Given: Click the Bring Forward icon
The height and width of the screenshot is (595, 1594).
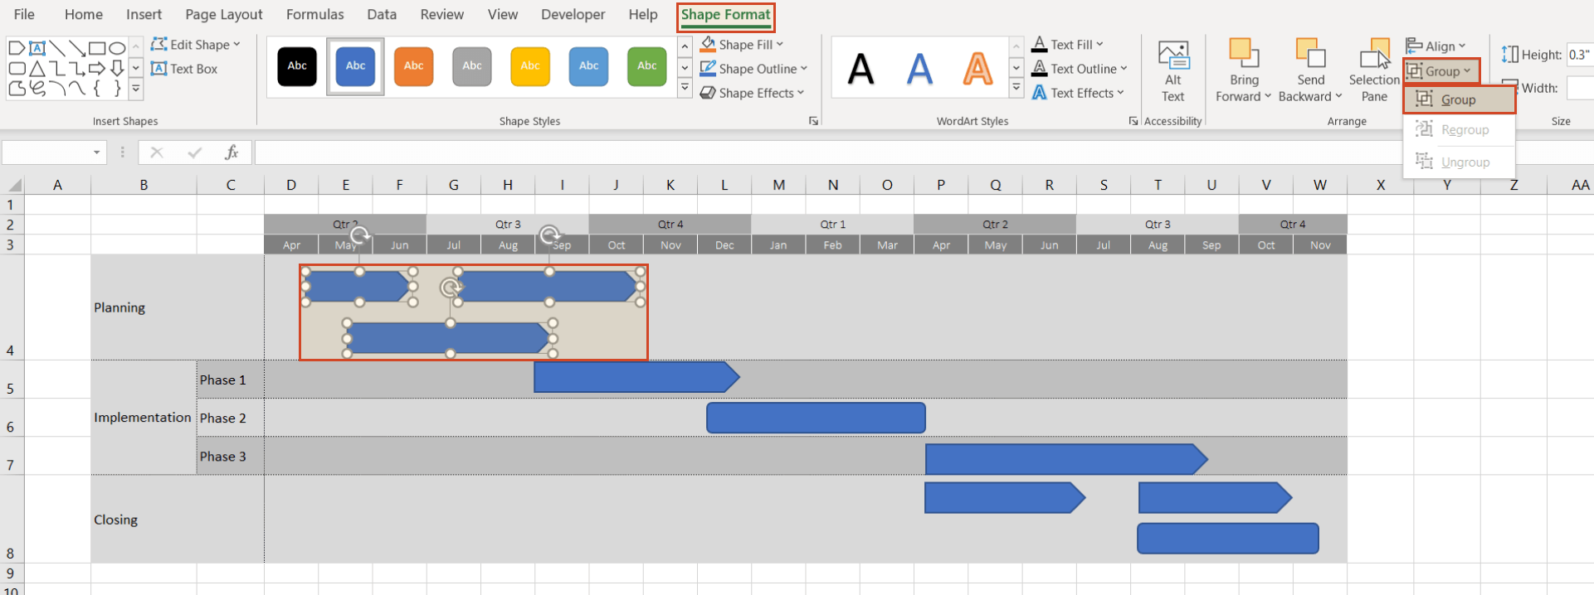Looking at the screenshot, I should point(1243,55).
